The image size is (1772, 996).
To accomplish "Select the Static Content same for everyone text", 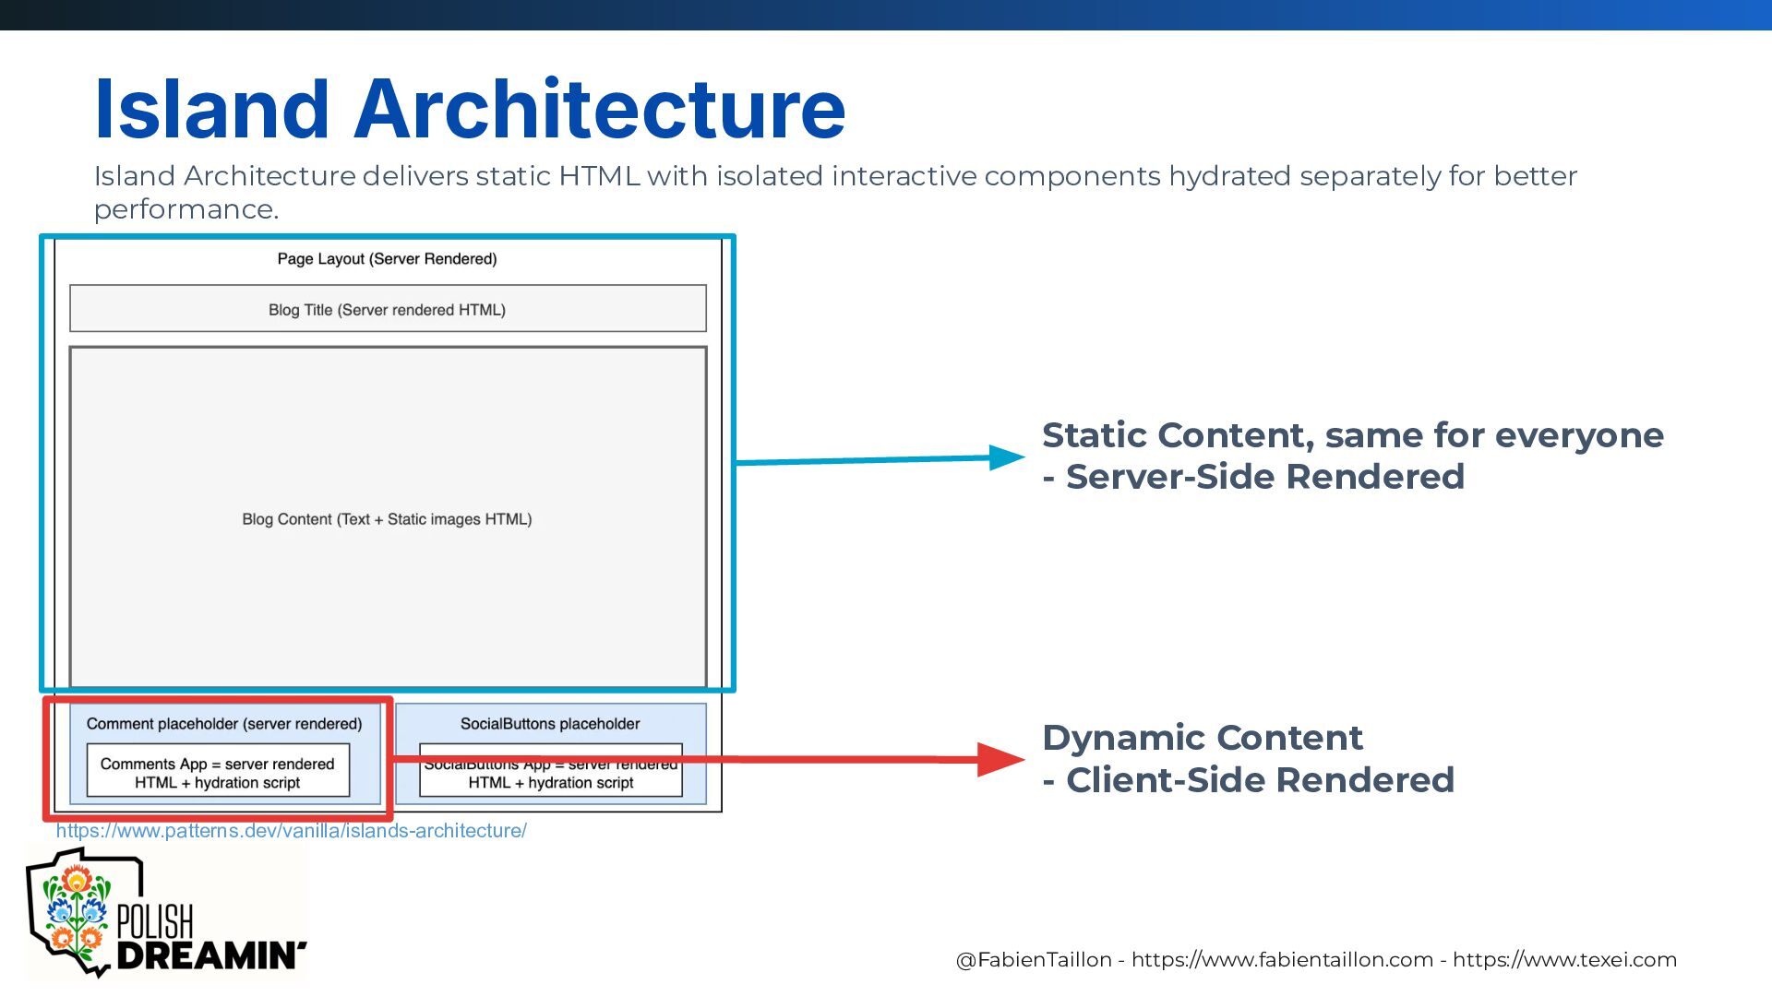I will [1352, 435].
